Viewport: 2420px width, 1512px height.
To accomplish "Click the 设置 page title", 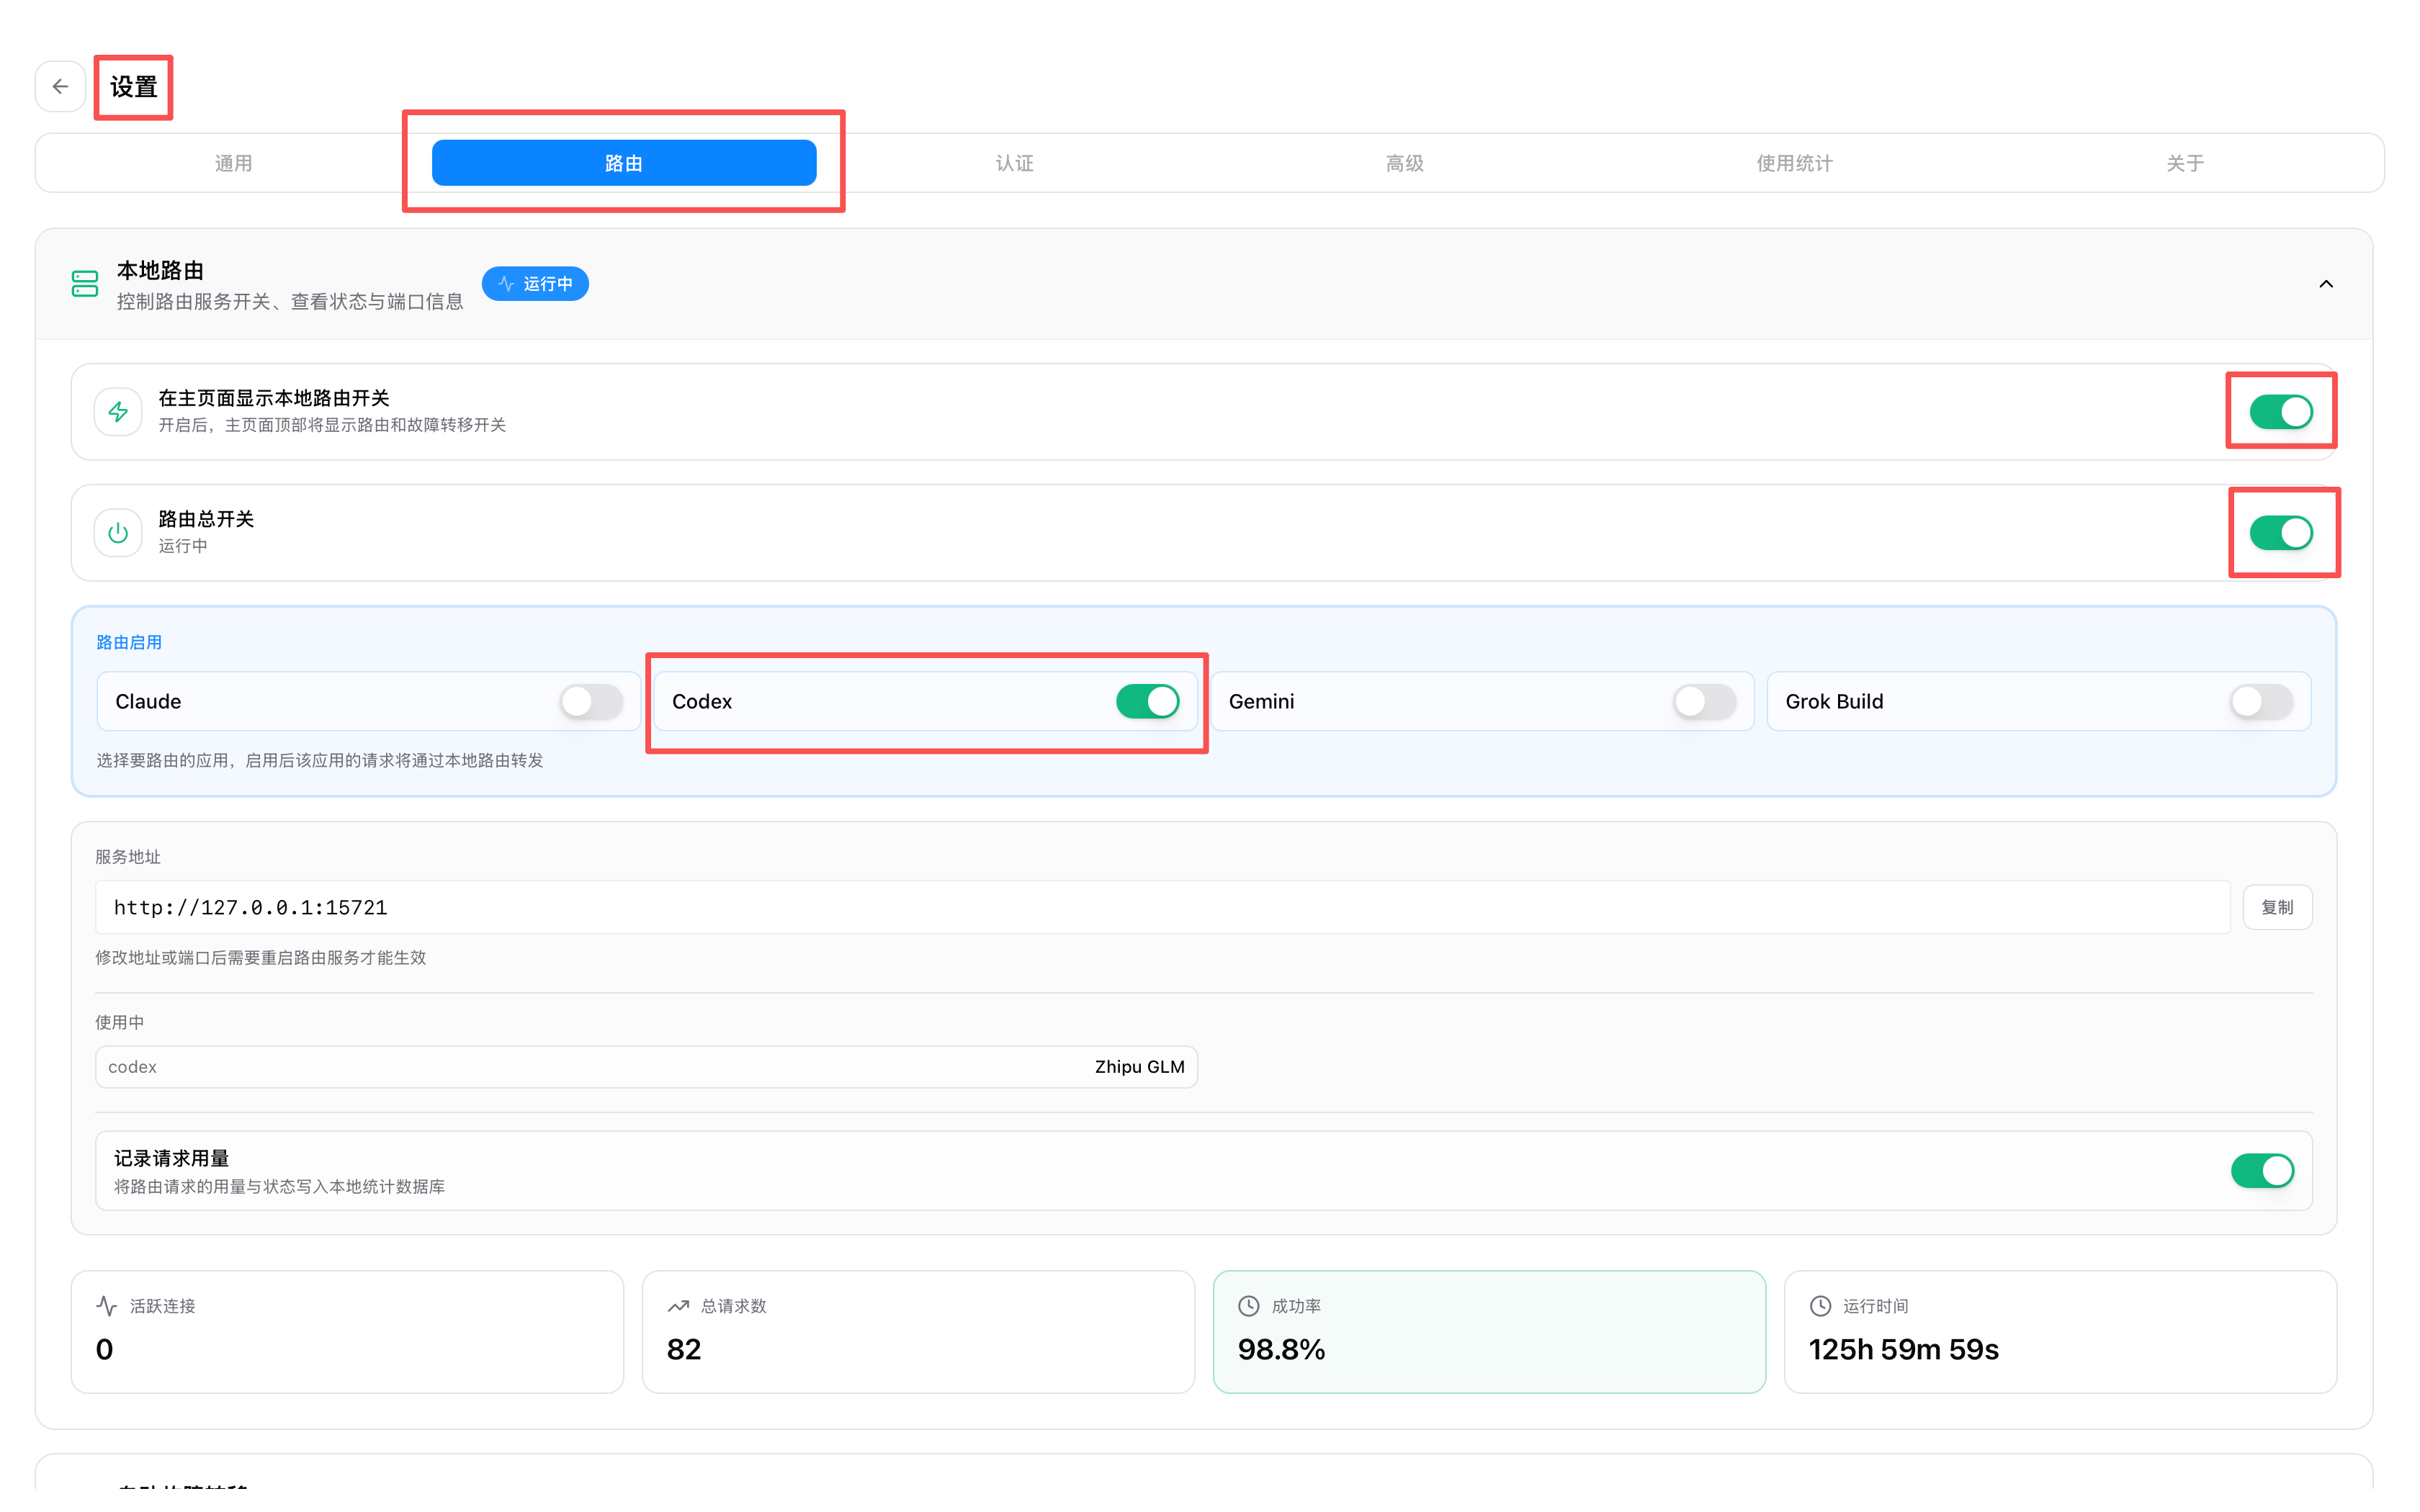I will tap(133, 87).
